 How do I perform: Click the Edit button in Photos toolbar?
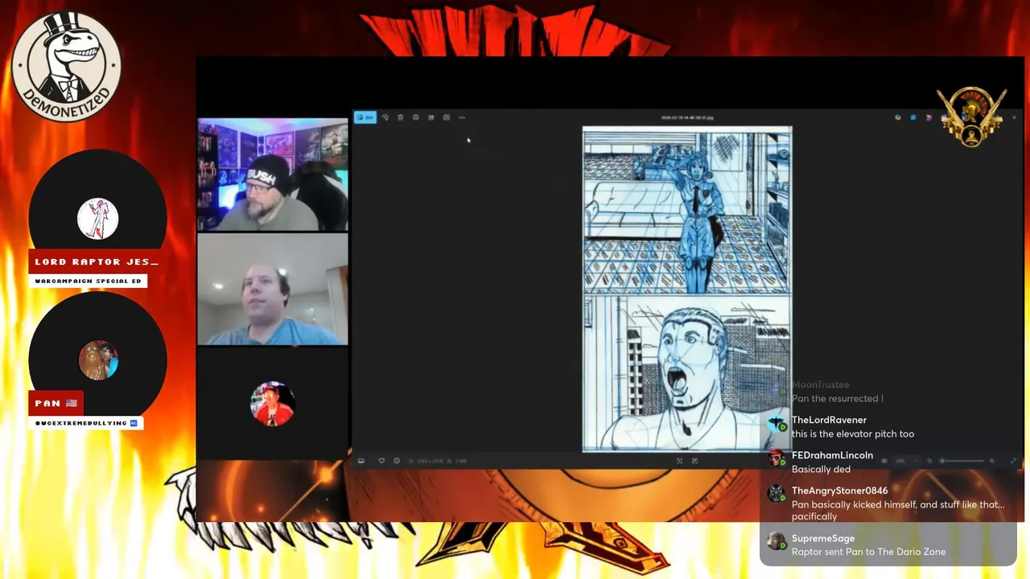pos(365,117)
